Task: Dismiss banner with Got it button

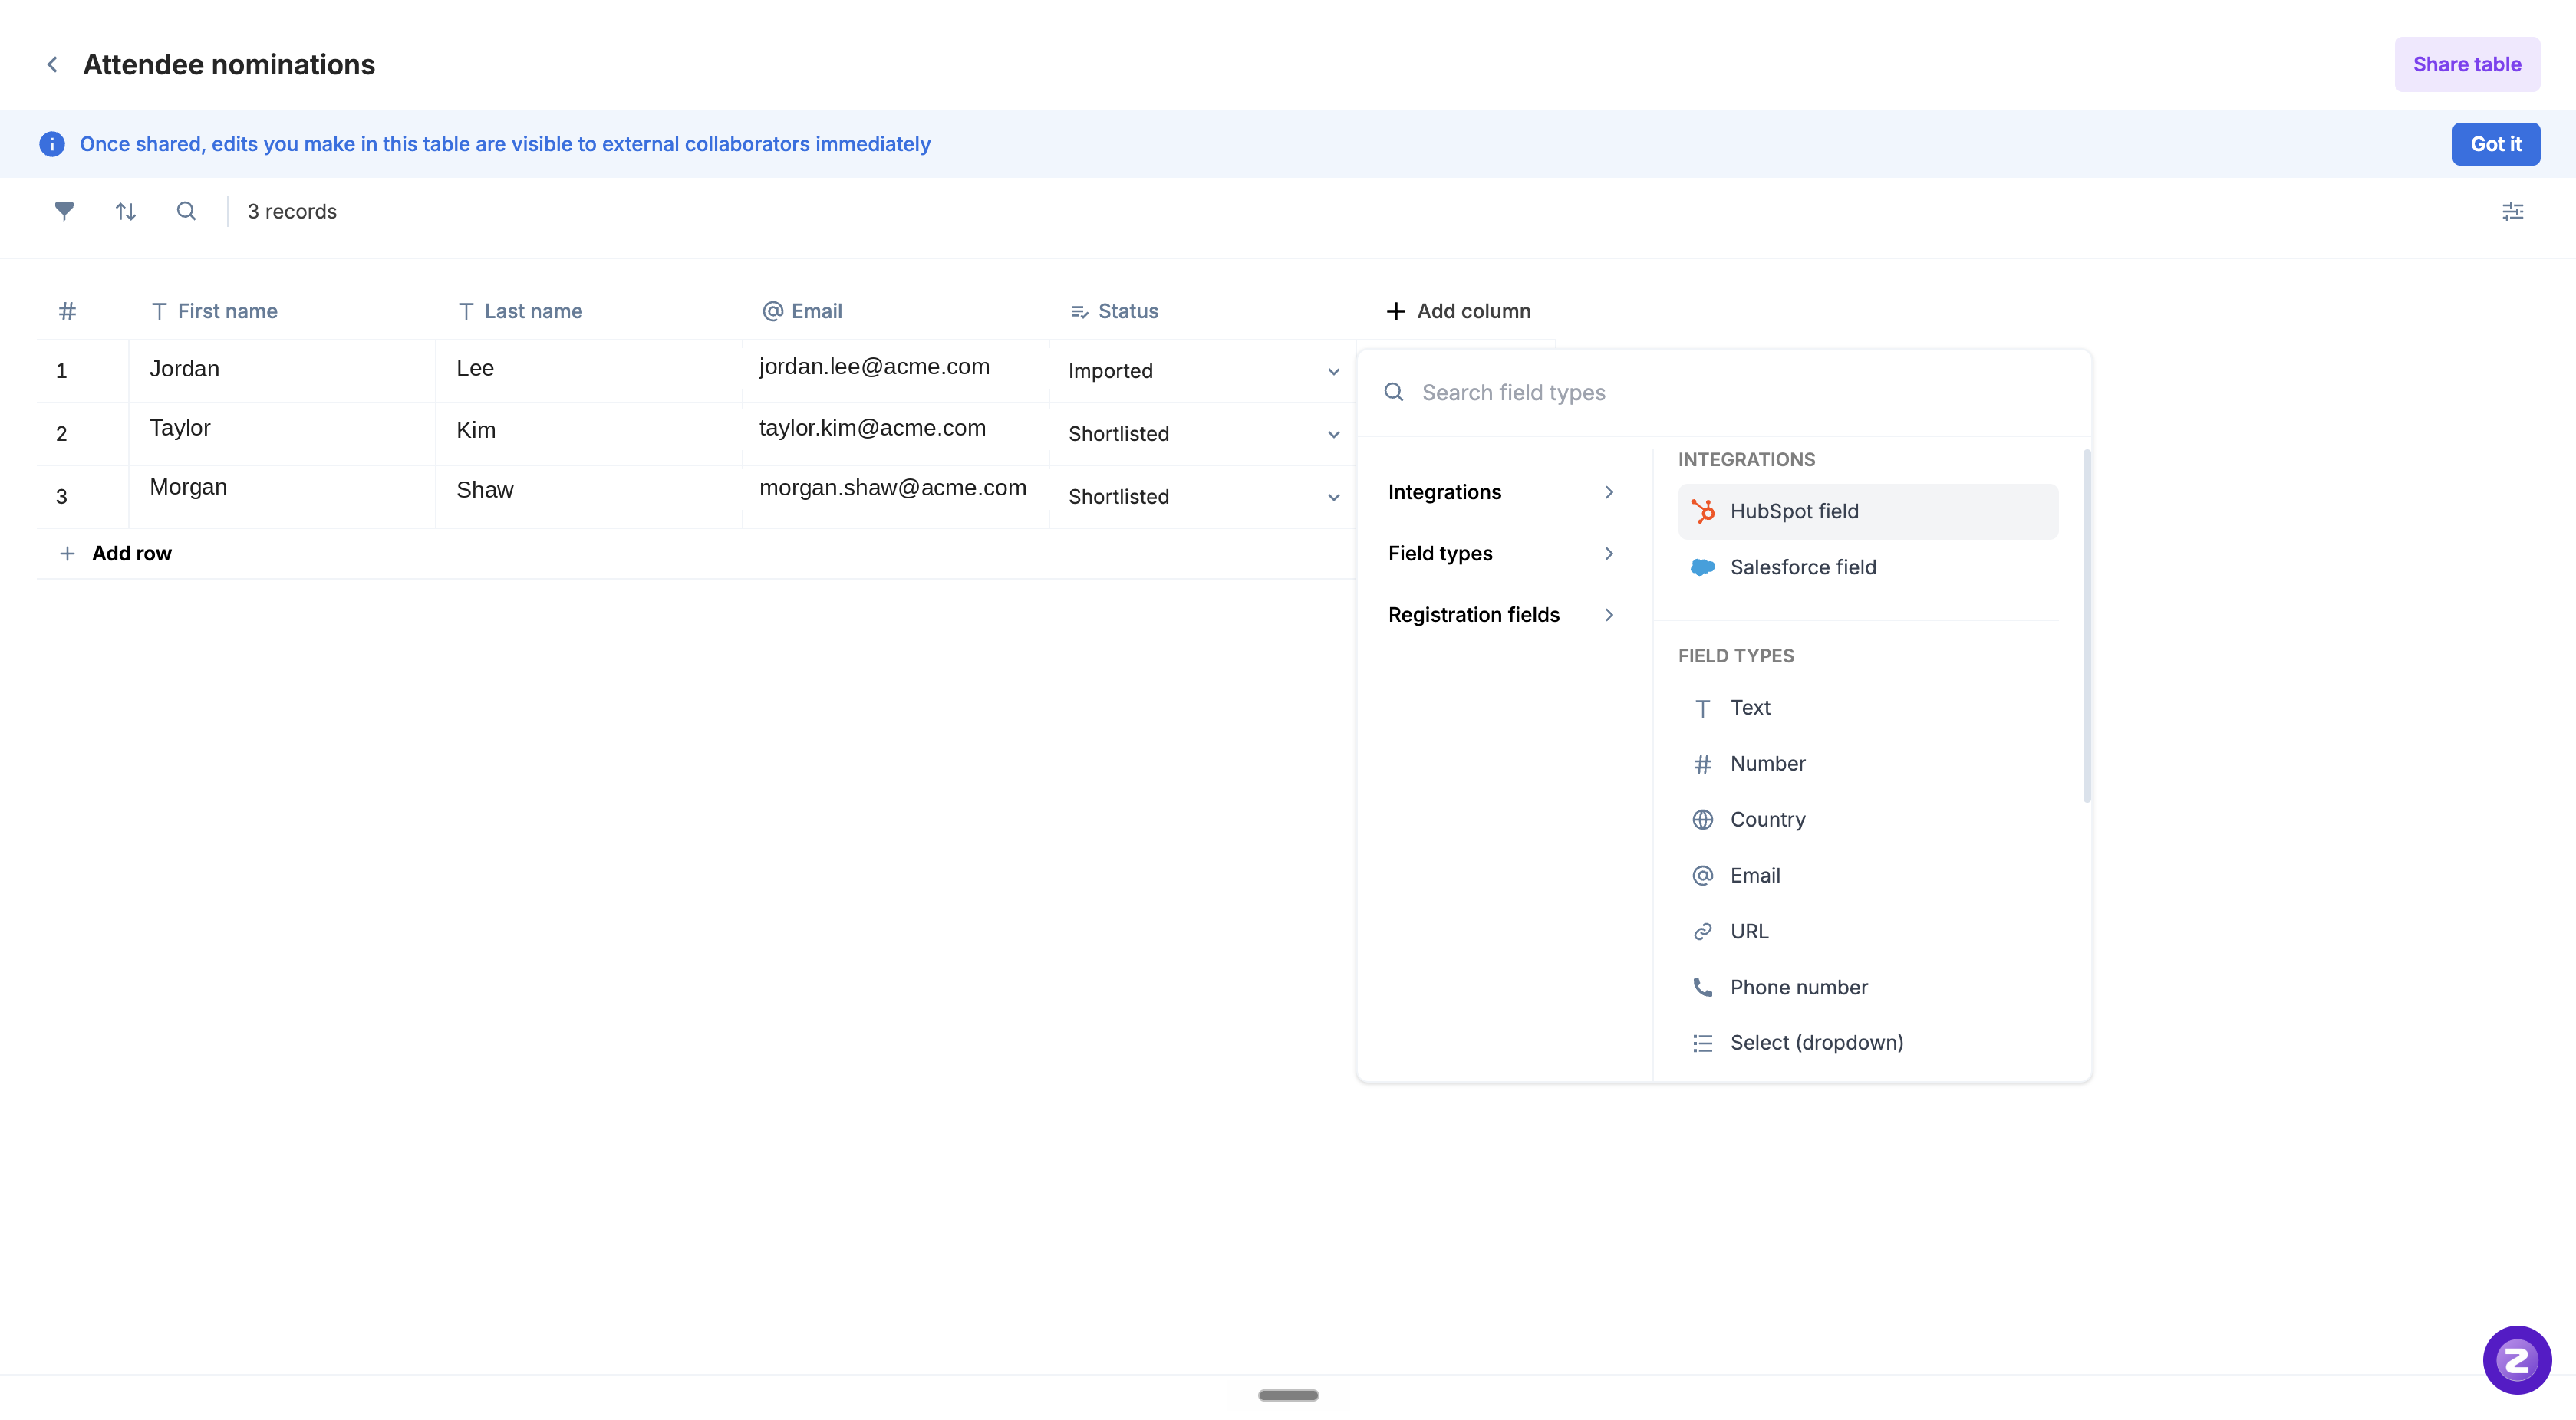Action: click(x=2495, y=144)
